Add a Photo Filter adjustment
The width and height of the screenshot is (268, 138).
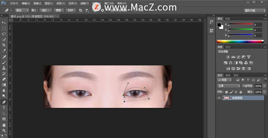coord(241,63)
